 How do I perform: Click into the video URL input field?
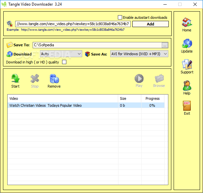73,24
